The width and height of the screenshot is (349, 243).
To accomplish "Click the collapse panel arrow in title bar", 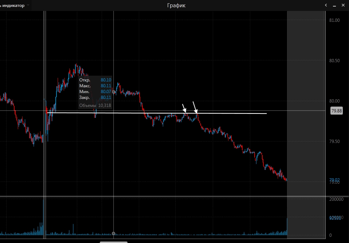I will [x=326, y=5].
